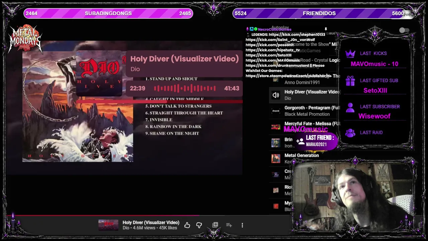Screen dimensions: 428x241
Task: Click the green verified badge beside NecroCaticGames
Action: [x=255, y=29]
